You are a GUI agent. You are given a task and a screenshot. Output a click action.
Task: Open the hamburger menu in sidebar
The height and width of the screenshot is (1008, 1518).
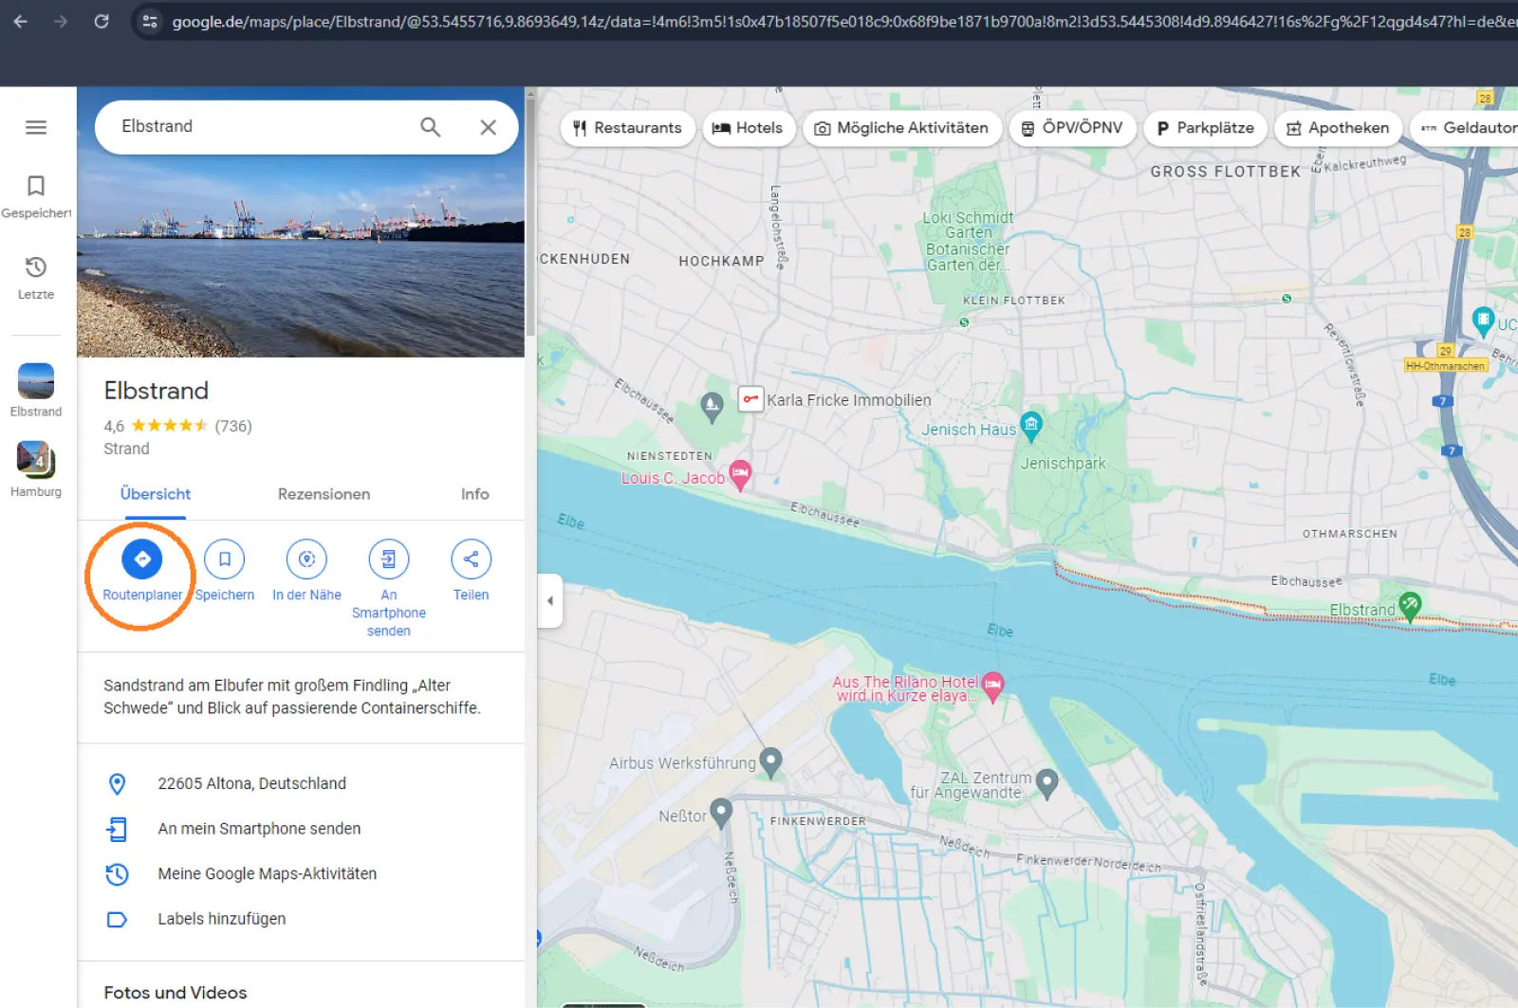(x=36, y=127)
